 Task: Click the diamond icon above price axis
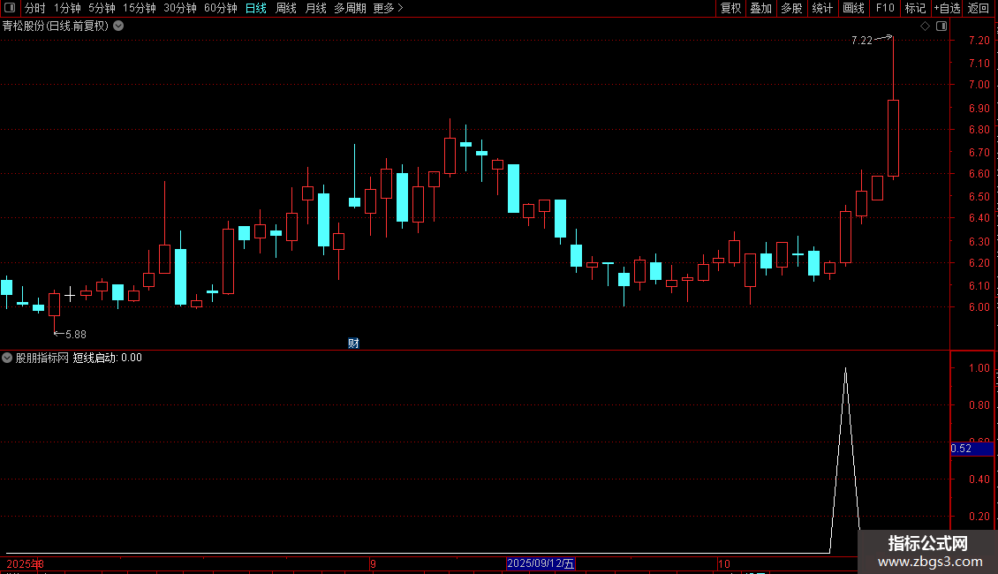(925, 26)
